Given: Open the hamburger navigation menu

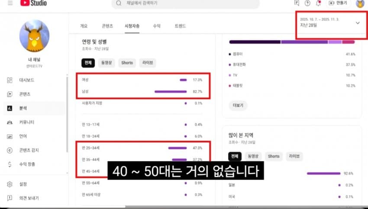Looking at the screenshot, I should coord(10,3).
